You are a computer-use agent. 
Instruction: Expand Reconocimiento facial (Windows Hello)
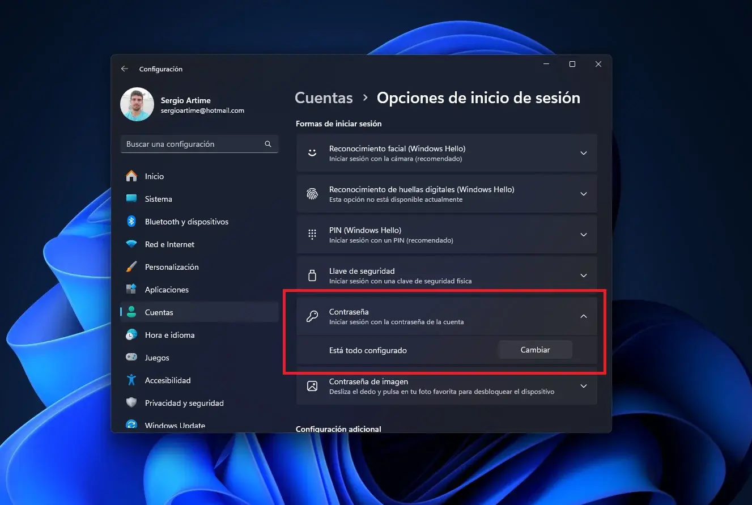583,153
